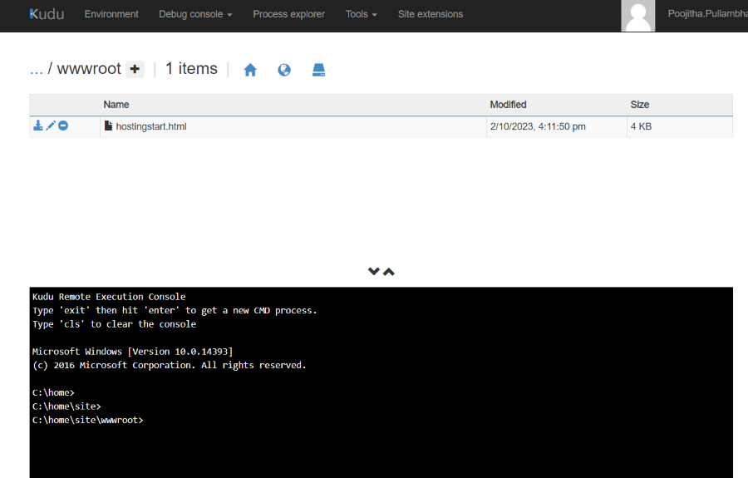Click the file icon beside hostingstart.html
Viewport: 748px width, 478px height.
coord(108,126)
